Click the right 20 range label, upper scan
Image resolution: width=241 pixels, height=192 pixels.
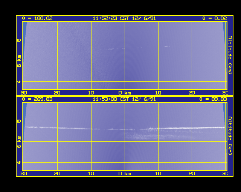[x=192, y=93]
